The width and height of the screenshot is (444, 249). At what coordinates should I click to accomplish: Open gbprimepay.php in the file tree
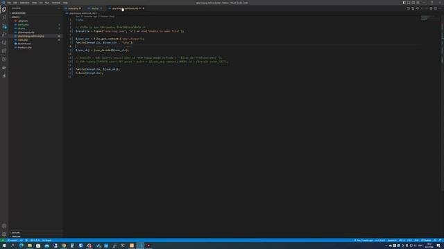tap(26, 33)
